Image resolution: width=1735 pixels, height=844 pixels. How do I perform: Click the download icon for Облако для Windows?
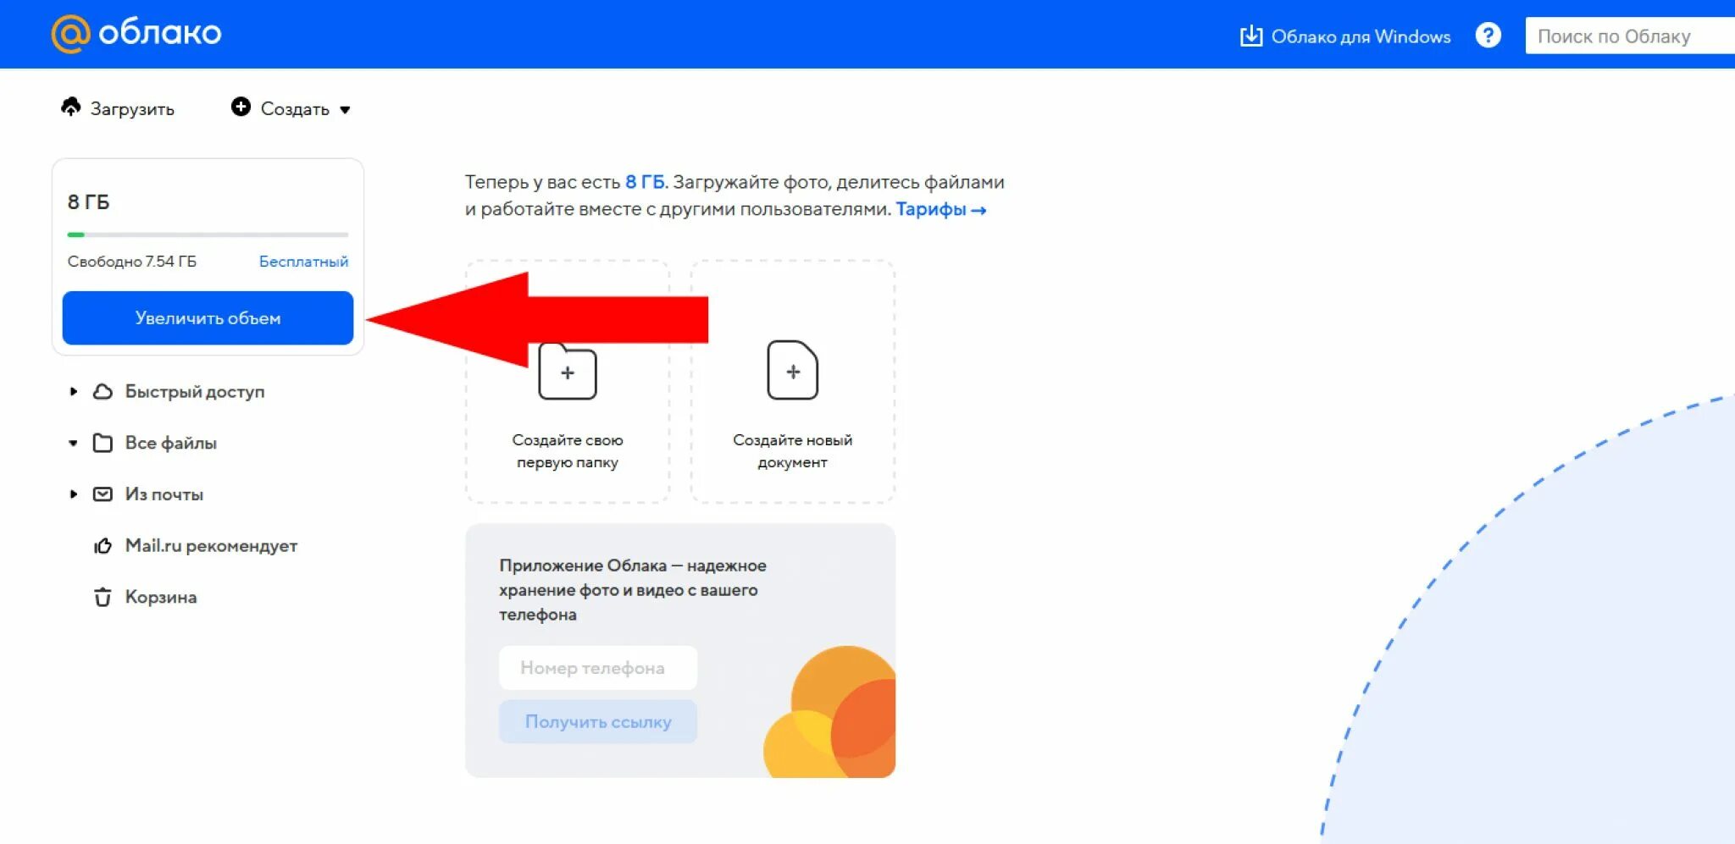tap(1251, 36)
